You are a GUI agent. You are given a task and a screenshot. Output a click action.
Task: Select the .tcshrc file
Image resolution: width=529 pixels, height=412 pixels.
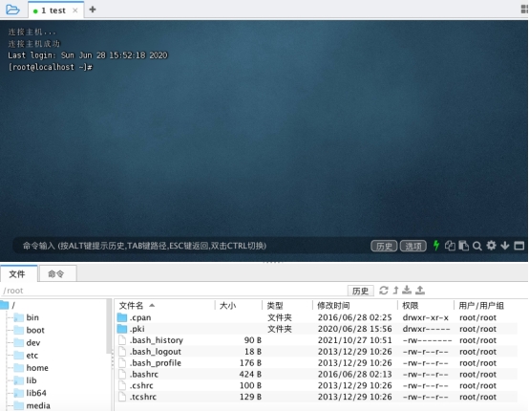pyautogui.click(x=316, y=397)
